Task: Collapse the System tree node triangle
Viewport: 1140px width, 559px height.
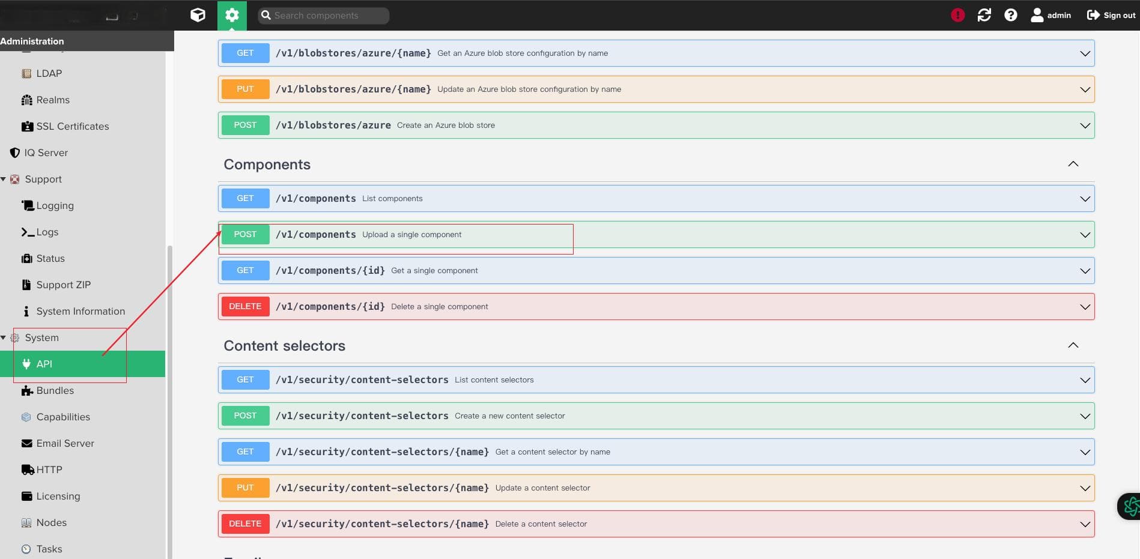Action: click(x=4, y=337)
